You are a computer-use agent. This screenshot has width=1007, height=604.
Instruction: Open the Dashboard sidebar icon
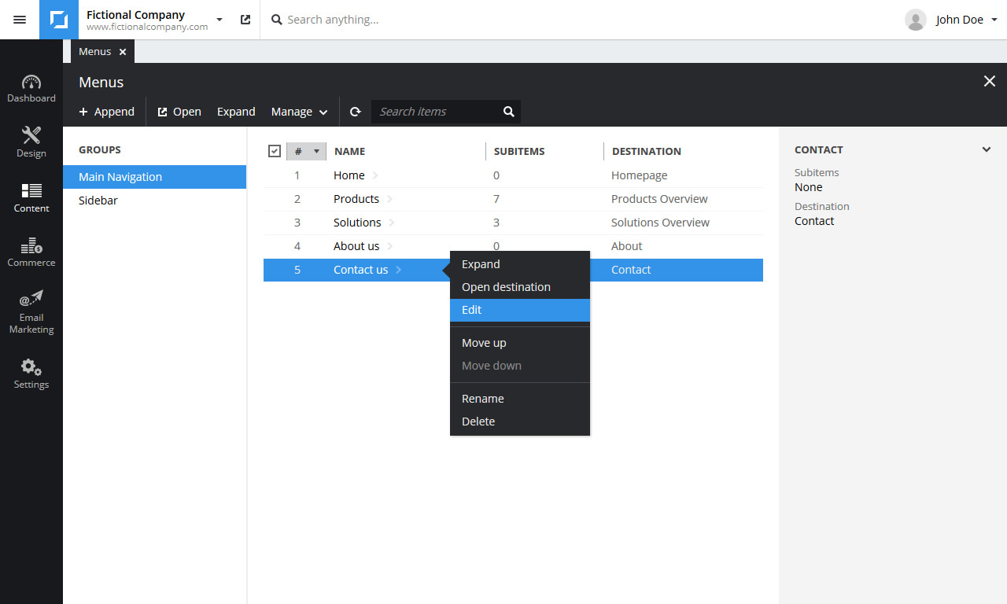click(x=31, y=89)
